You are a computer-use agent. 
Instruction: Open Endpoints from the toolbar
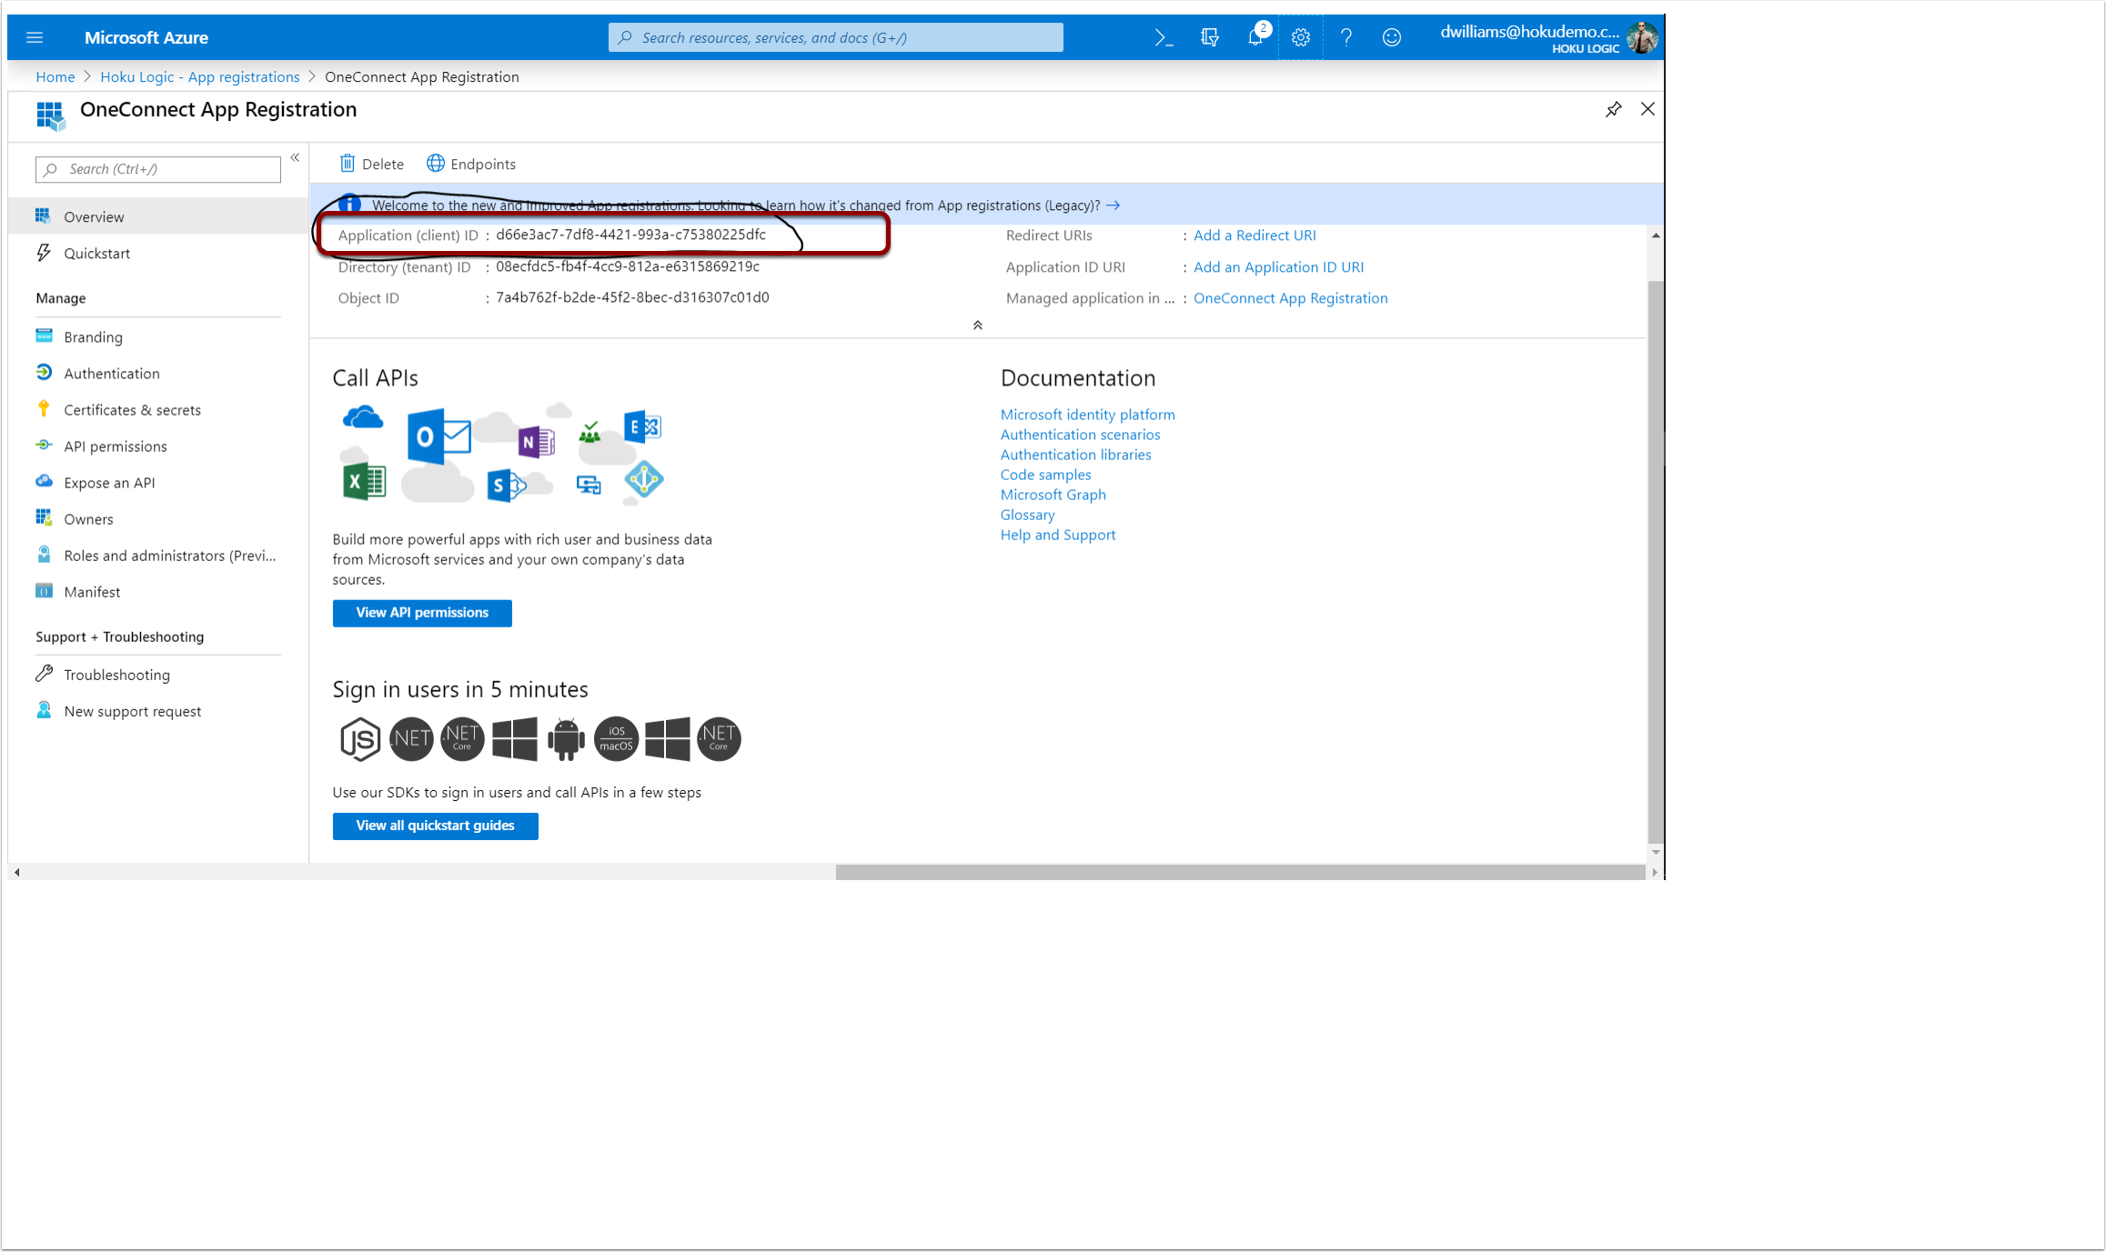(471, 164)
